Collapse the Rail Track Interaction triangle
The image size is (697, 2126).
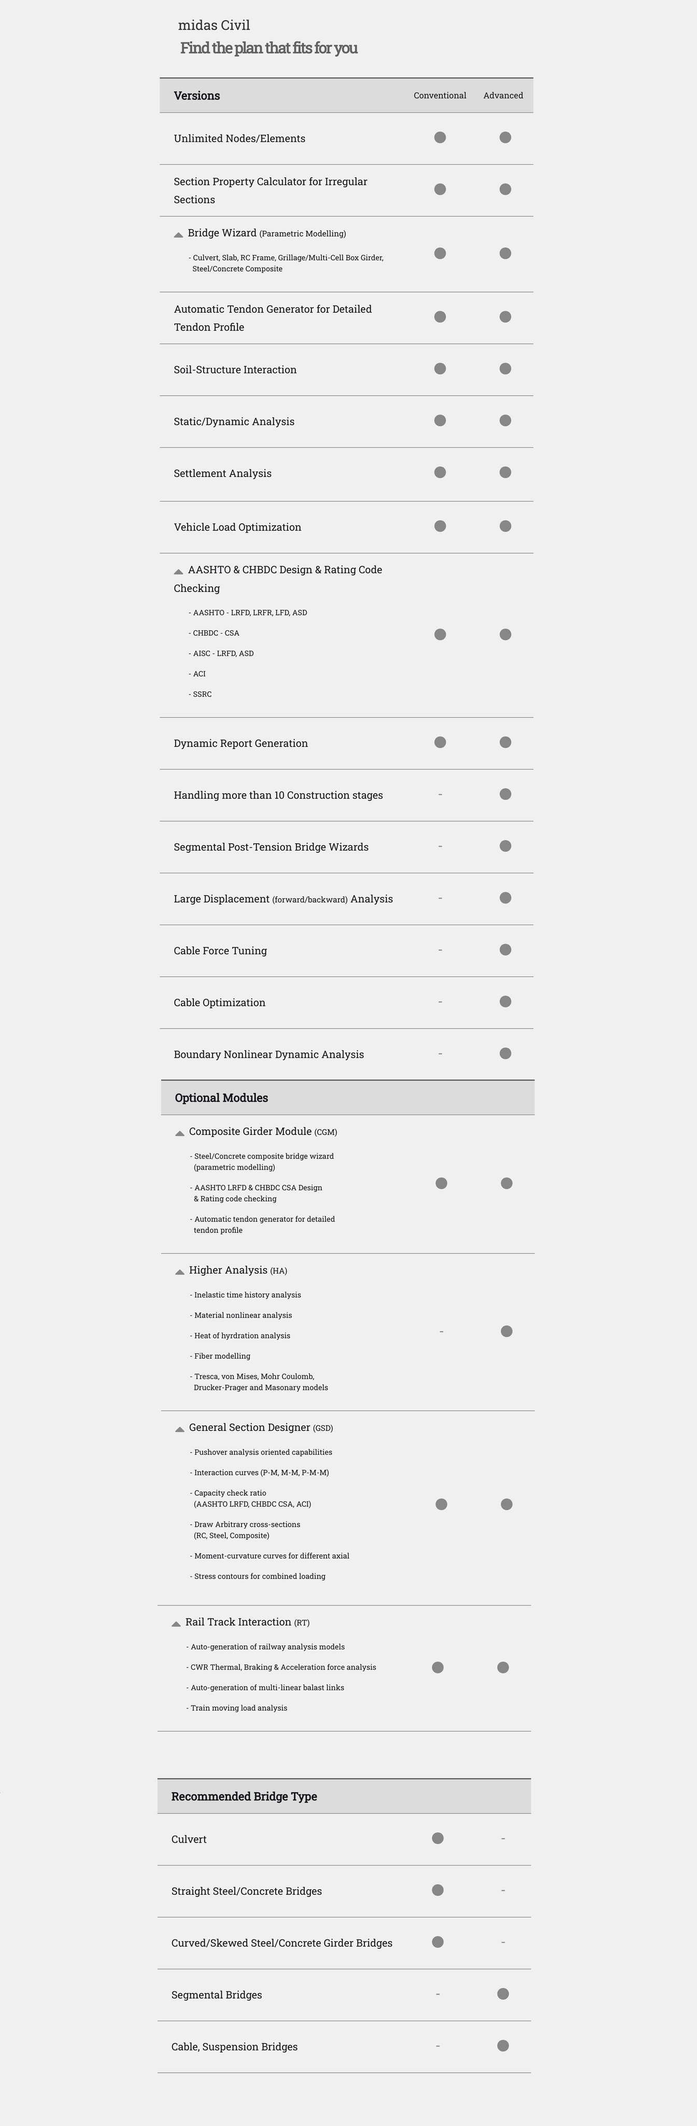[x=176, y=1624]
